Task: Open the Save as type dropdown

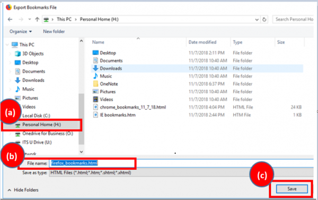Action: tap(181, 172)
